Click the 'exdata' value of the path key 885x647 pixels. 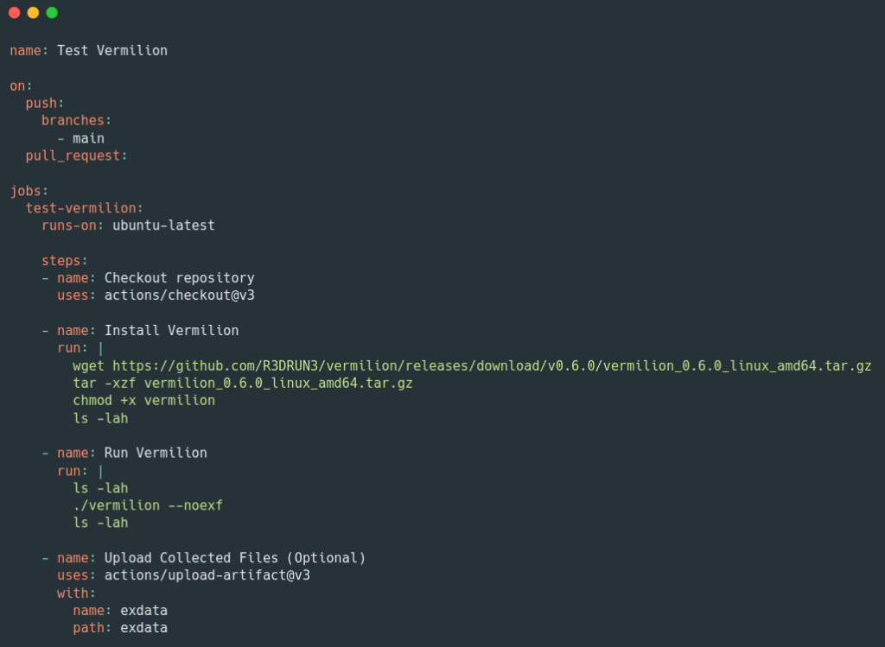143,628
